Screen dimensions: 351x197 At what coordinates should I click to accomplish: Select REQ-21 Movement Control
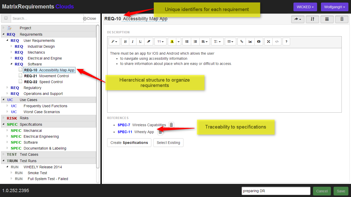[x=47, y=76]
